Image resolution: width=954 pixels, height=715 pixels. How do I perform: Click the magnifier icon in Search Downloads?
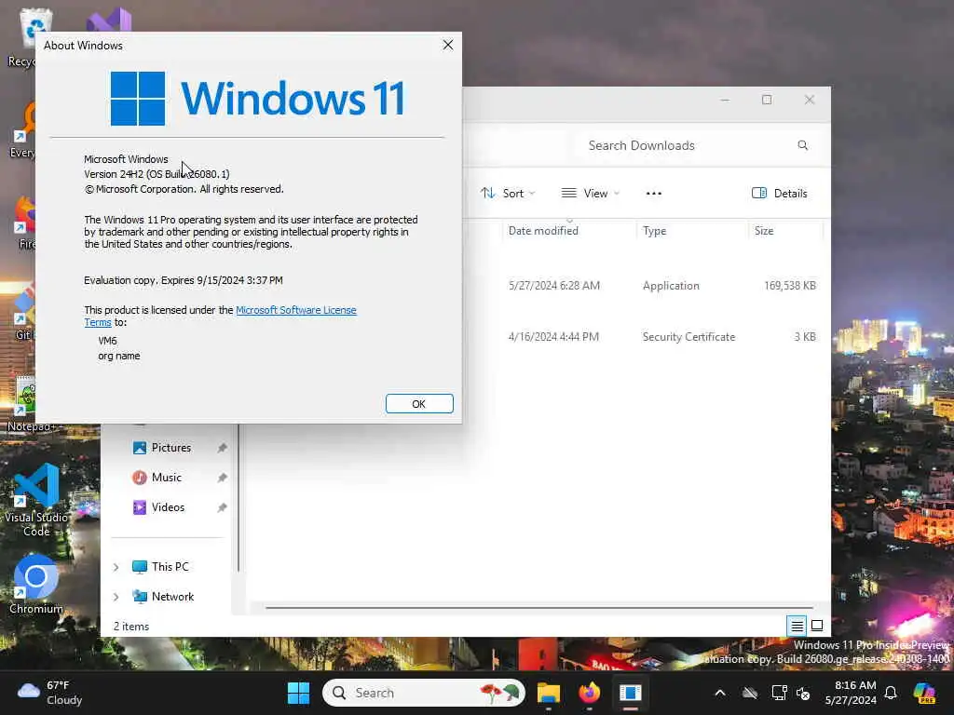tap(802, 145)
